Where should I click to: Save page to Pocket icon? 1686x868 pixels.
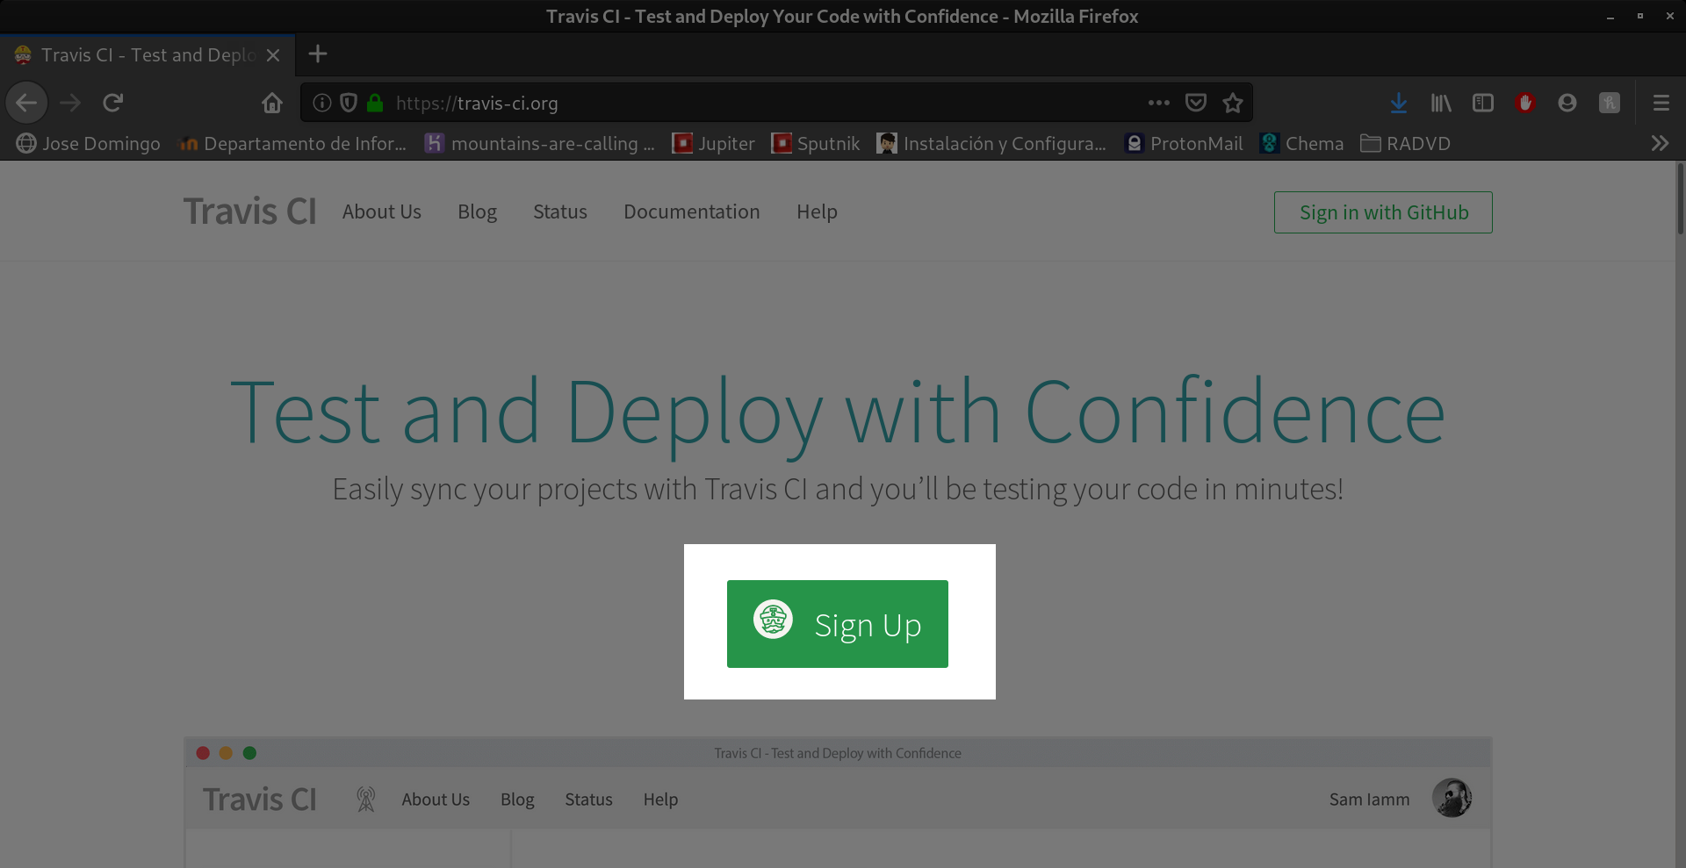click(x=1196, y=103)
